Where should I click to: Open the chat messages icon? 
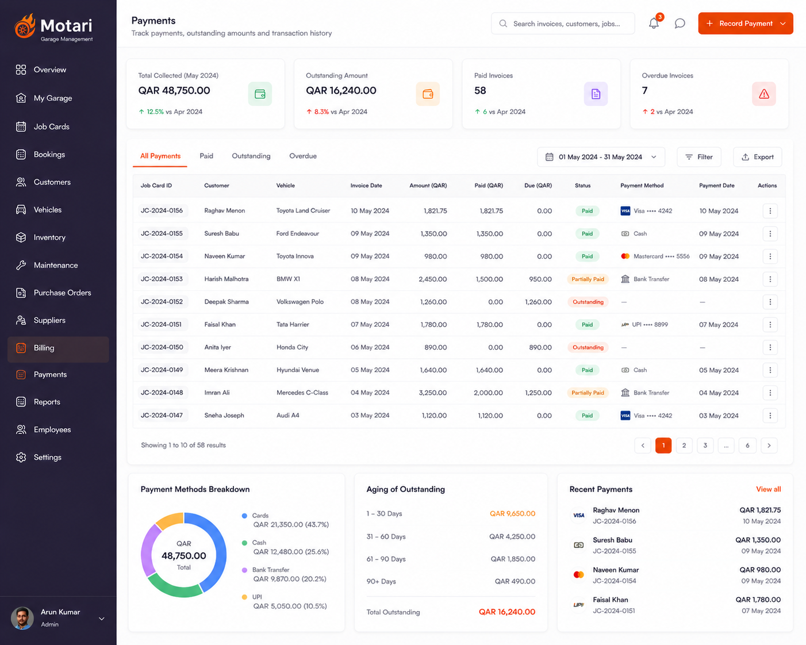[x=680, y=24]
